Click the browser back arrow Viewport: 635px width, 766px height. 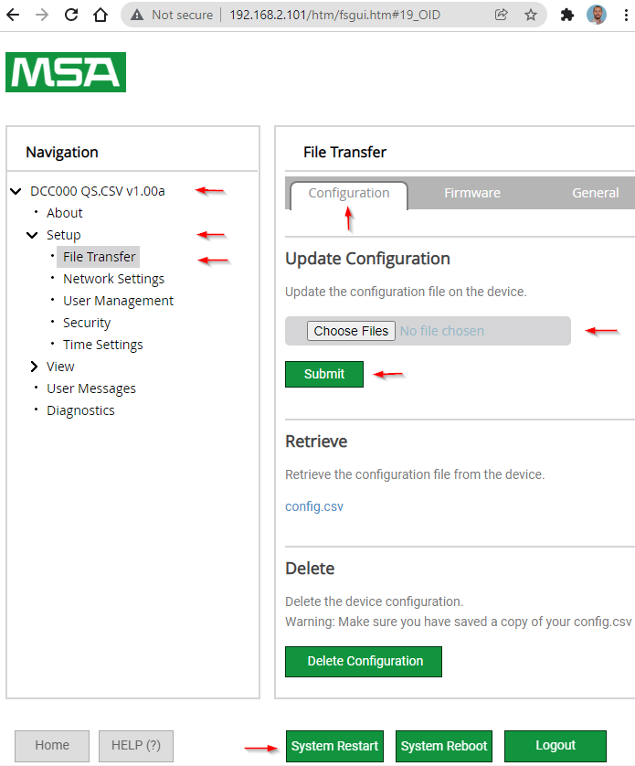[13, 16]
